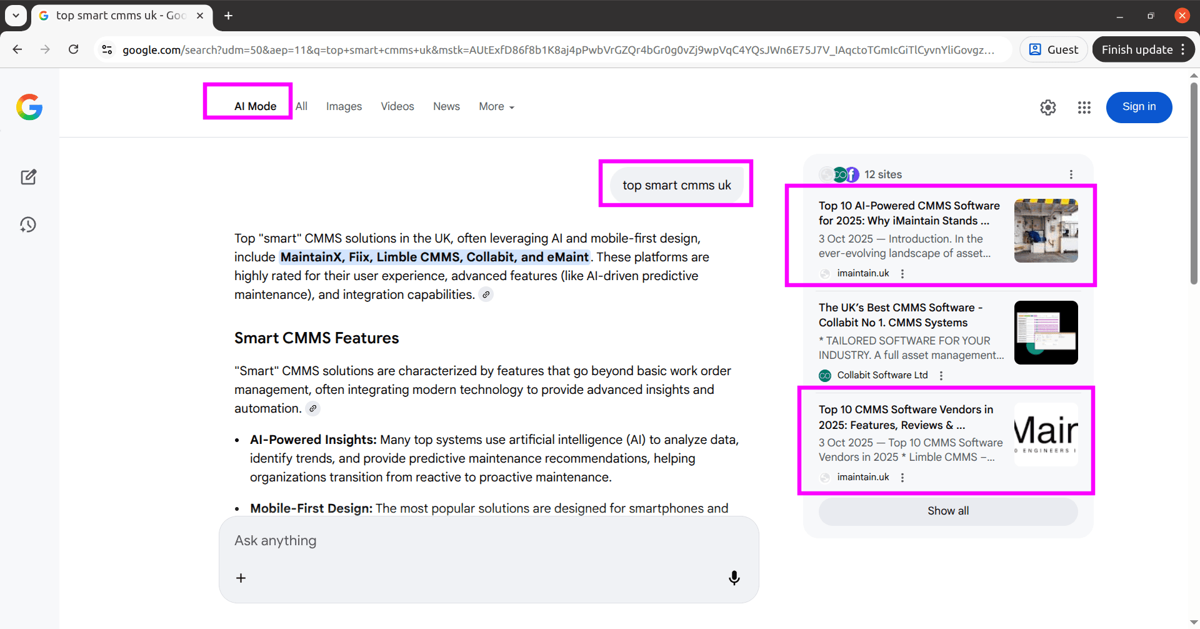Open the citation link icon after 'integration capabilities'
Viewport: 1200px width, 629px height.
486,294
